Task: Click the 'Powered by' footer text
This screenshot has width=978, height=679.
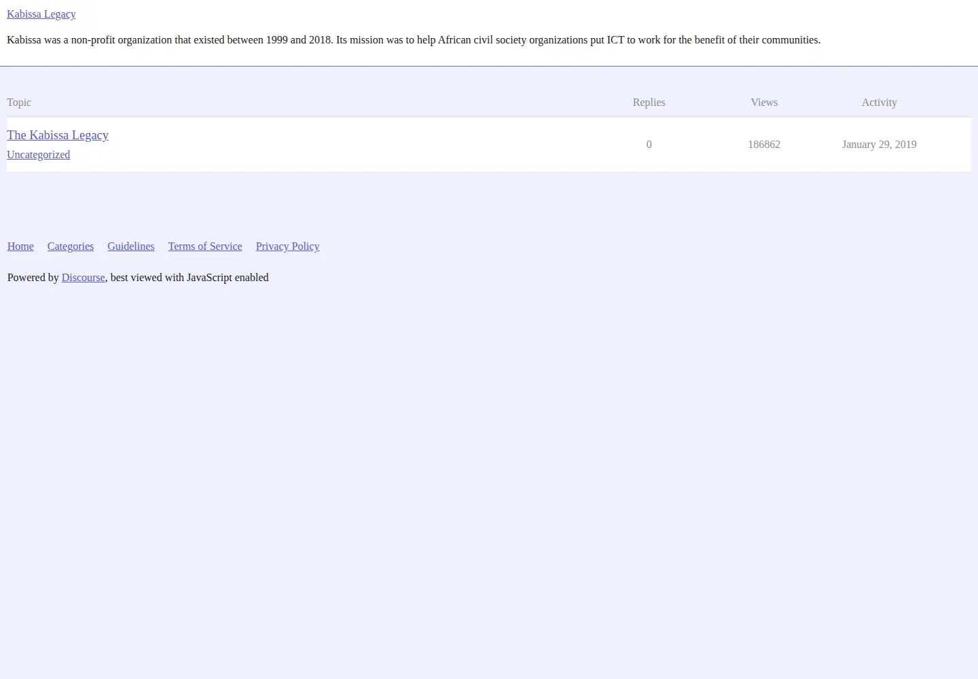Action: (33, 278)
